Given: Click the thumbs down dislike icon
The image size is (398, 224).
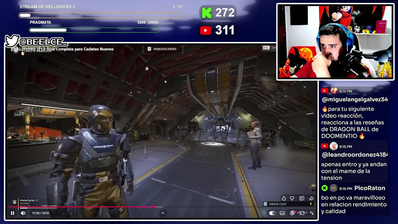Looking at the screenshot, I should pos(292,198).
